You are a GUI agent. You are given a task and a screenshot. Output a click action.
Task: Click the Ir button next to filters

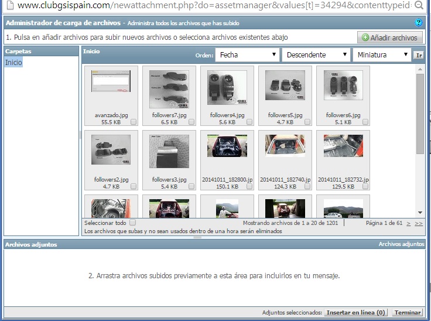pos(418,55)
